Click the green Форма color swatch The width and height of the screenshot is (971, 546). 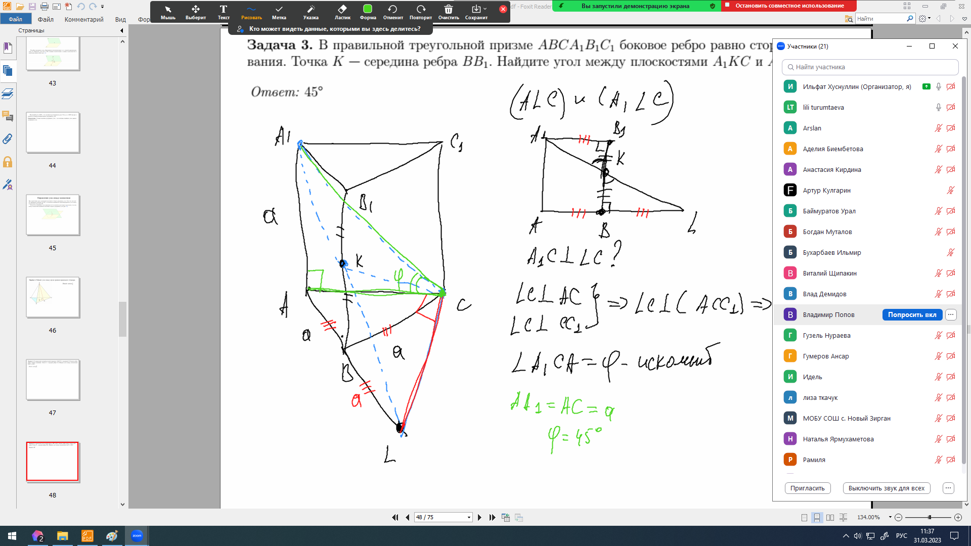click(368, 9)
